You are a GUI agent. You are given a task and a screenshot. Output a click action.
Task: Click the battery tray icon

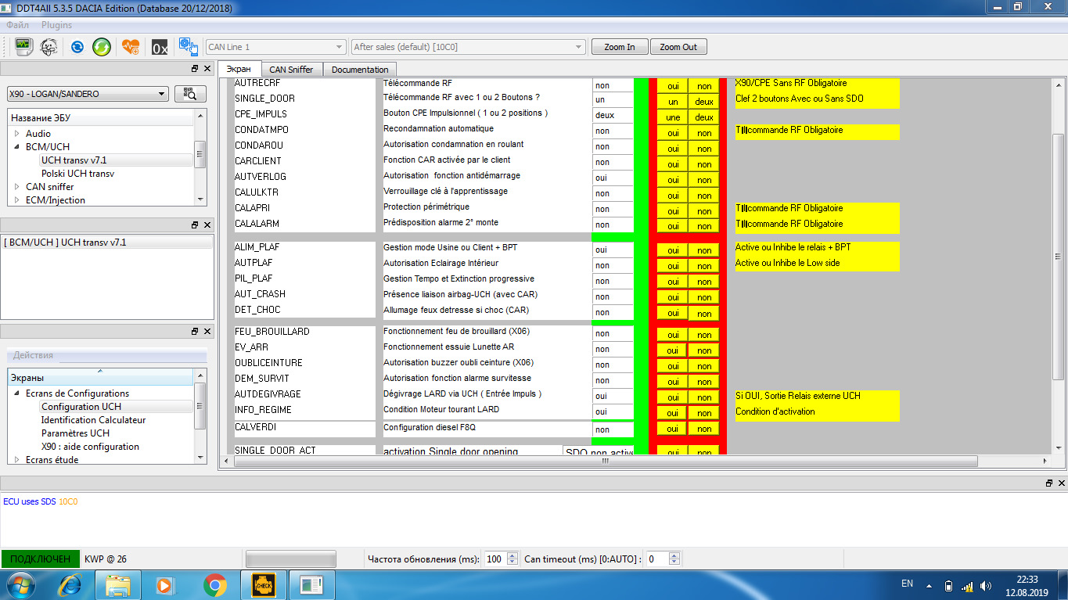click(949, 584)
